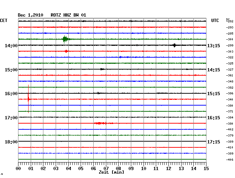Click the DC offset value -410
Screen dimensions: 235x178
click(x=230, y=147)
